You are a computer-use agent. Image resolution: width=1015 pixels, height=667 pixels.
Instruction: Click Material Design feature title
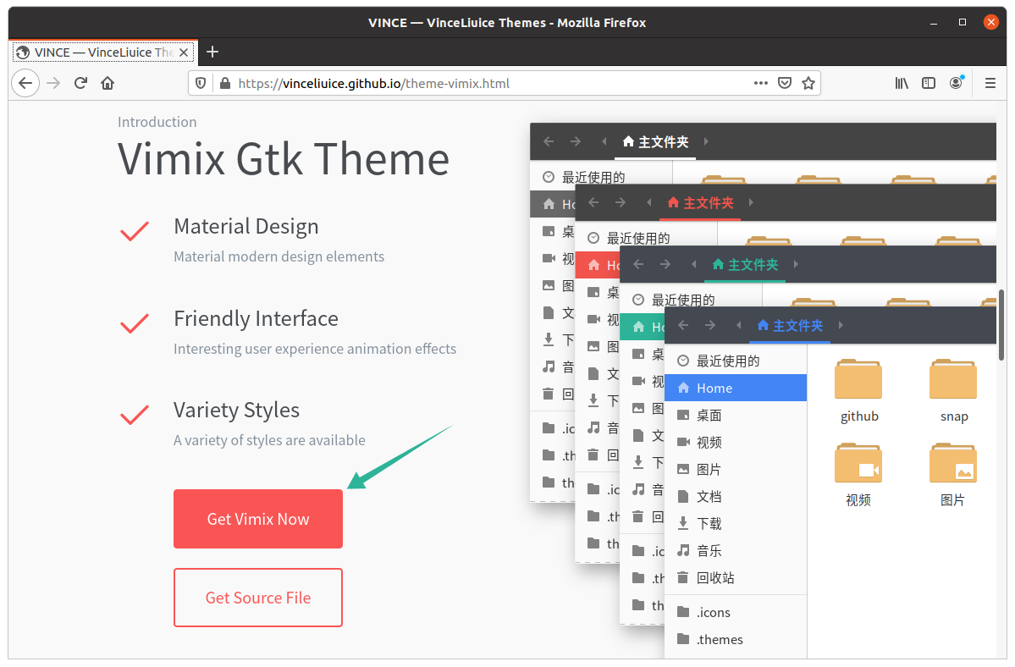point(246,227)
